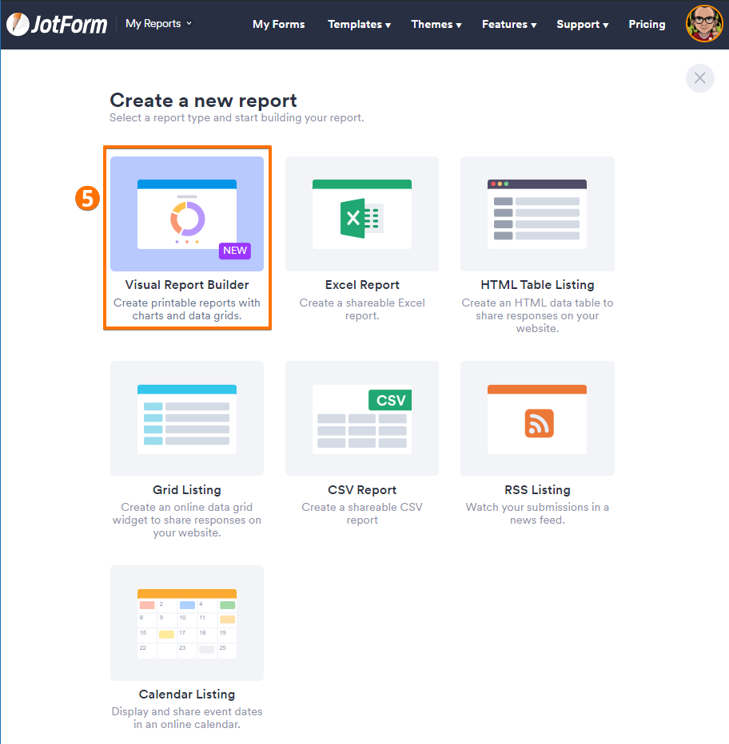Close the Create a new report dialog
The width and height of the screenshot is (729, 744).
point(699,77)
